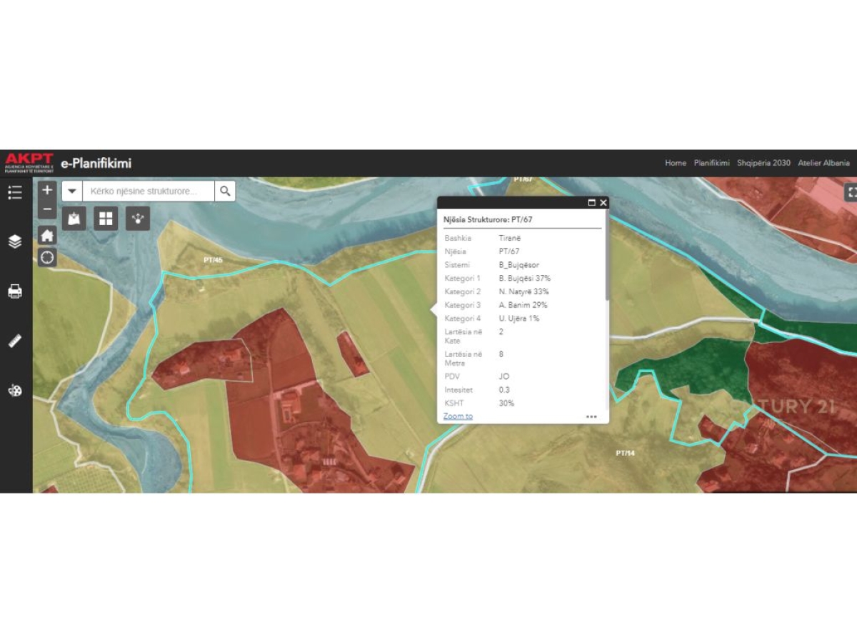857x642 pixels.
Task: Close the PT/67 info popup
Action: (603, 203)
